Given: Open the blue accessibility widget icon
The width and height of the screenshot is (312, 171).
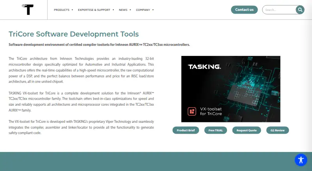Looking at the screenshot, I should [x=301, y=160].
